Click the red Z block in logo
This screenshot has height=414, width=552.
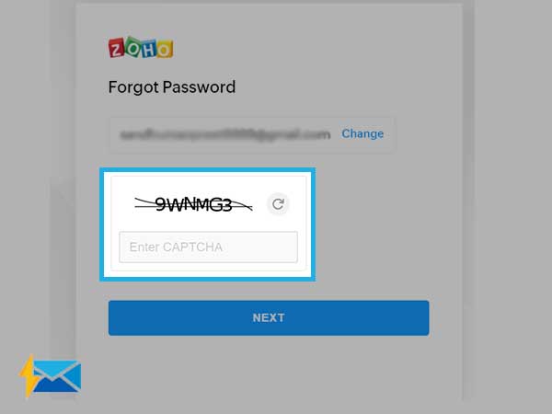(117, 49)
